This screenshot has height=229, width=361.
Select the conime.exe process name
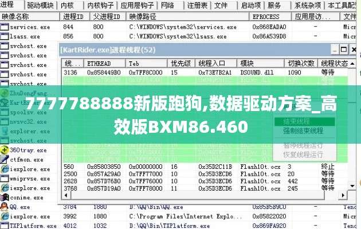click(26, 198)
